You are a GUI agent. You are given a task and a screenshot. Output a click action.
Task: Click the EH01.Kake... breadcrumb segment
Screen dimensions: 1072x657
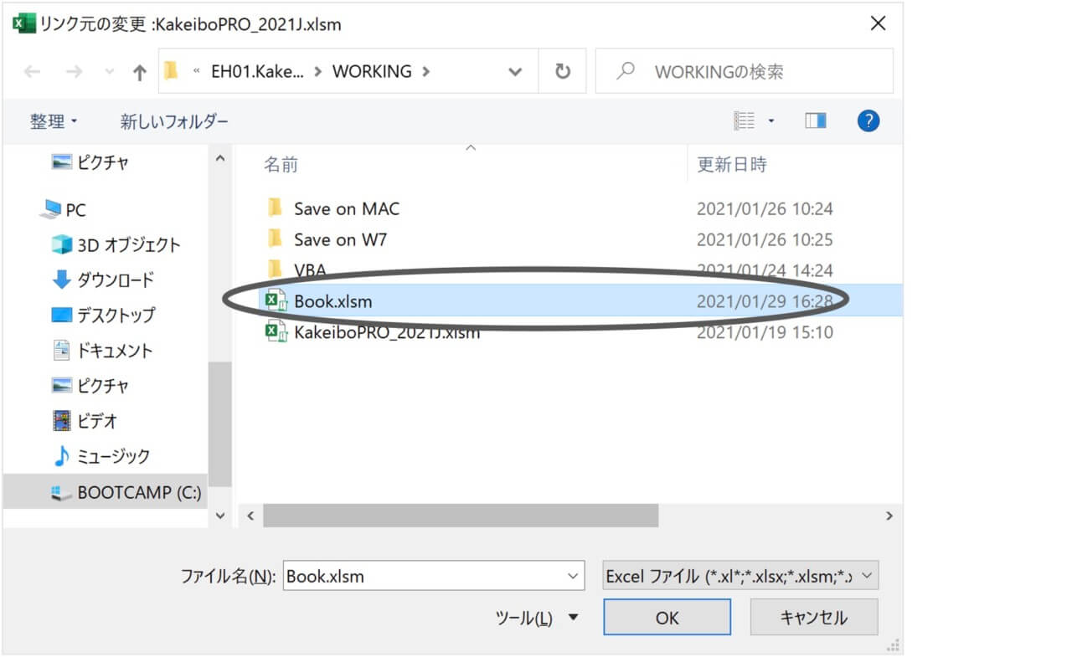coord(257,71)
